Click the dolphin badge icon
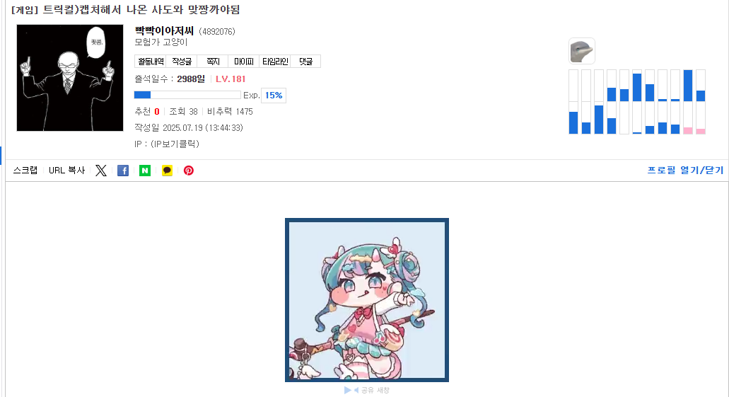Screen dimensions: 729x397 tap(582, 51)
